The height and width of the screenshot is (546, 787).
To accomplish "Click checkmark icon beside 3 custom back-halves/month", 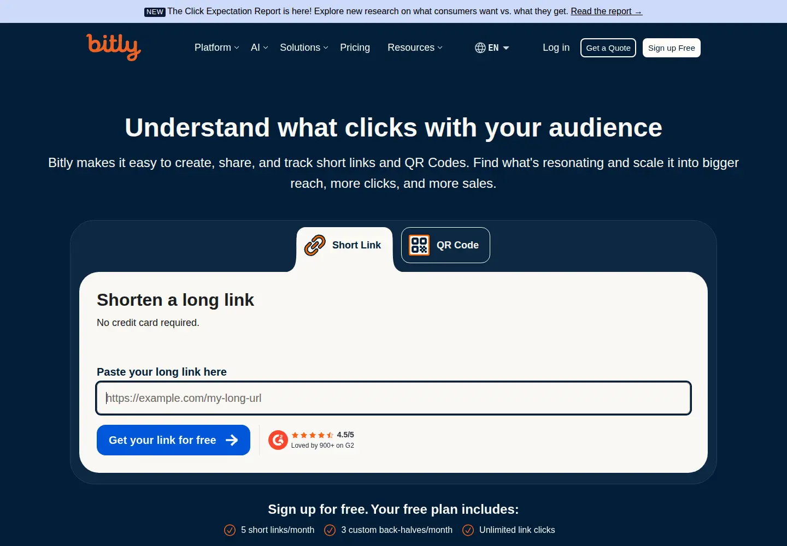I will [330, 530].
